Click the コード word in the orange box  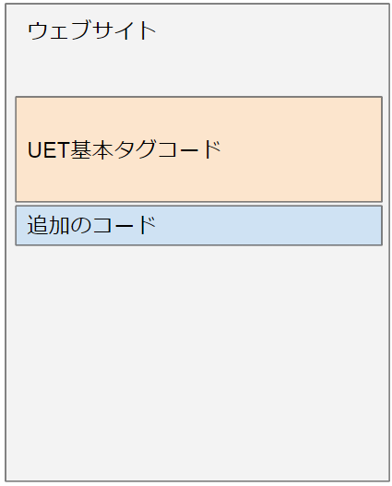189,149
